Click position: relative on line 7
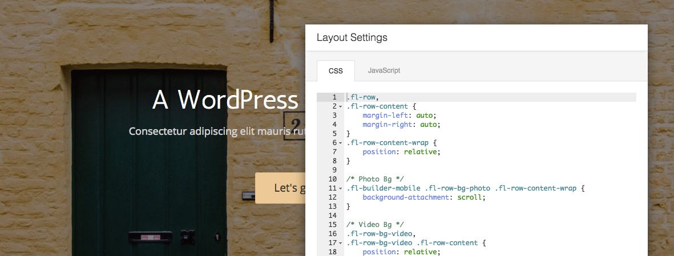Screen dimensions: 674x256 401,152
